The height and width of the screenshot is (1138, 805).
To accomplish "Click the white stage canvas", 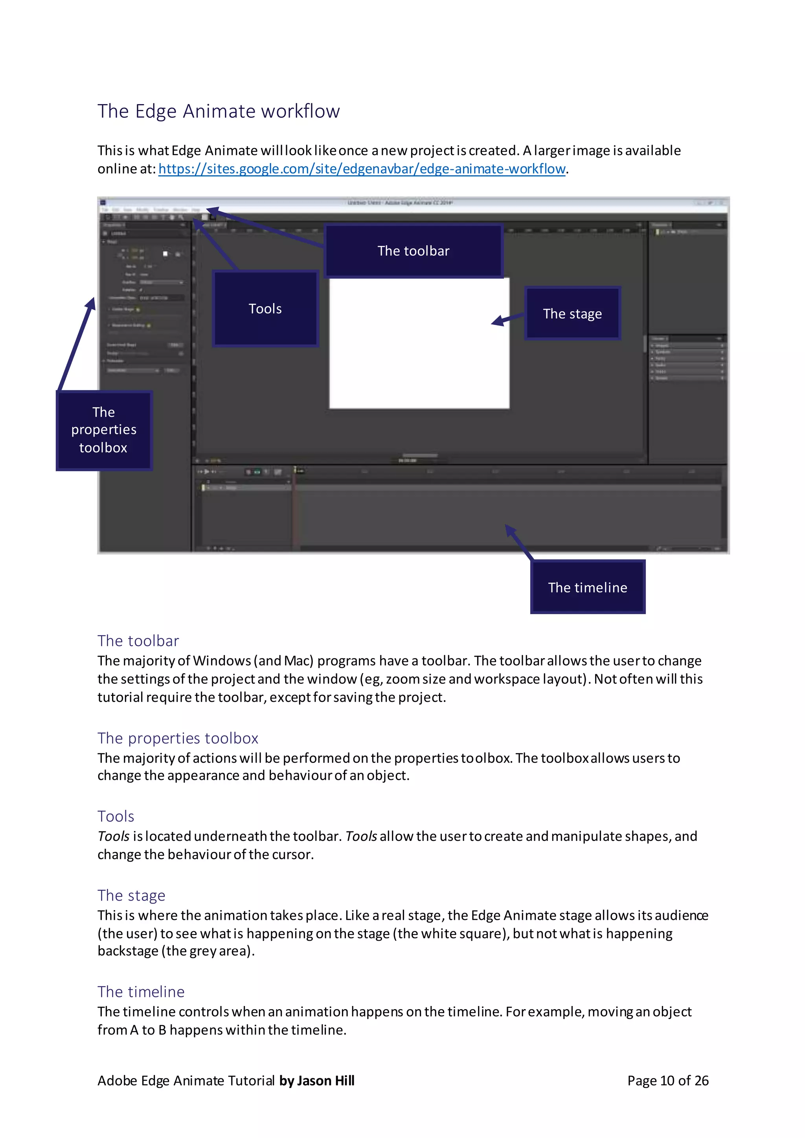I will click(x=419, y=343).
